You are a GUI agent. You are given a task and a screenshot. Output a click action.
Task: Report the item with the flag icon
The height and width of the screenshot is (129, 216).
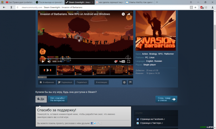130,82
